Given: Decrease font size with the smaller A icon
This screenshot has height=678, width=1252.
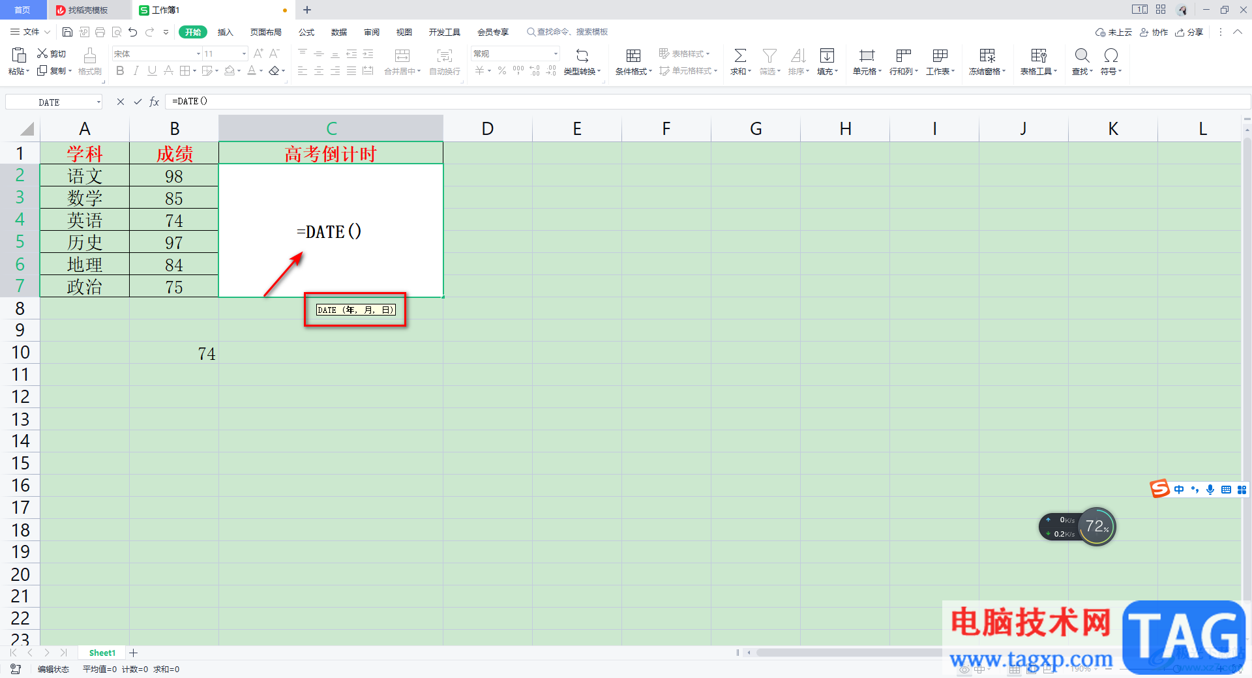Looking at the screenshot, I should [x=275, y=53].
